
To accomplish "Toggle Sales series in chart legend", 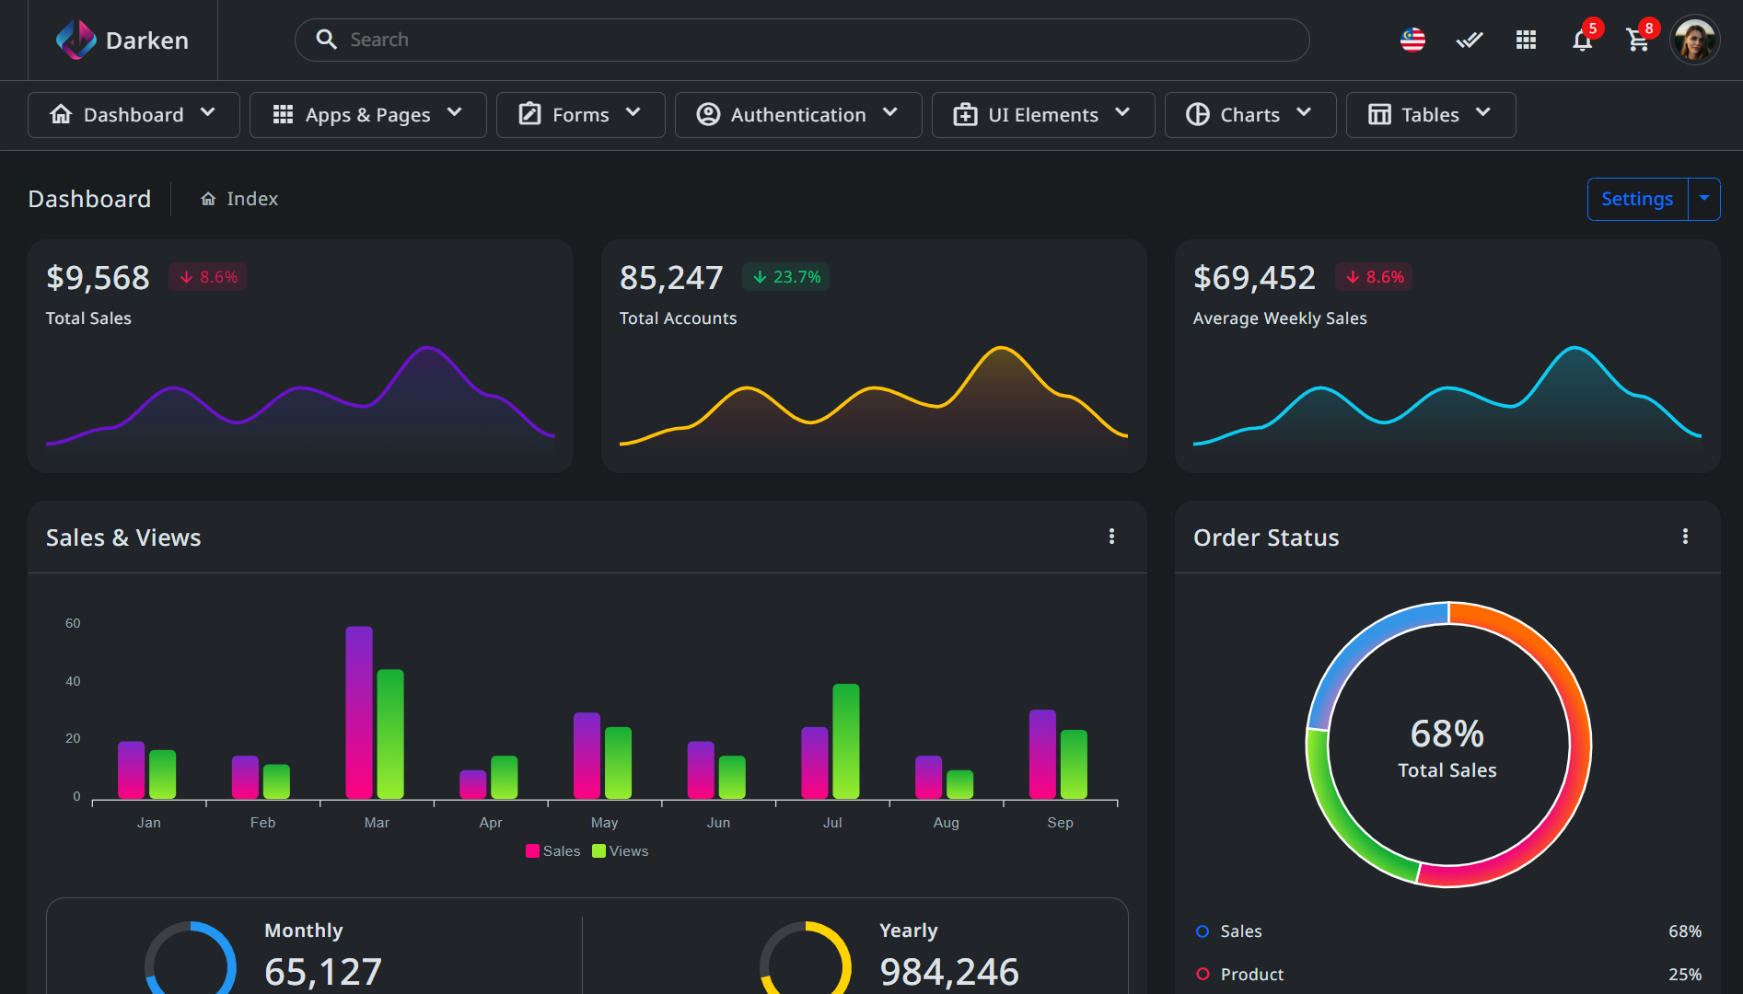I will 552,851.
